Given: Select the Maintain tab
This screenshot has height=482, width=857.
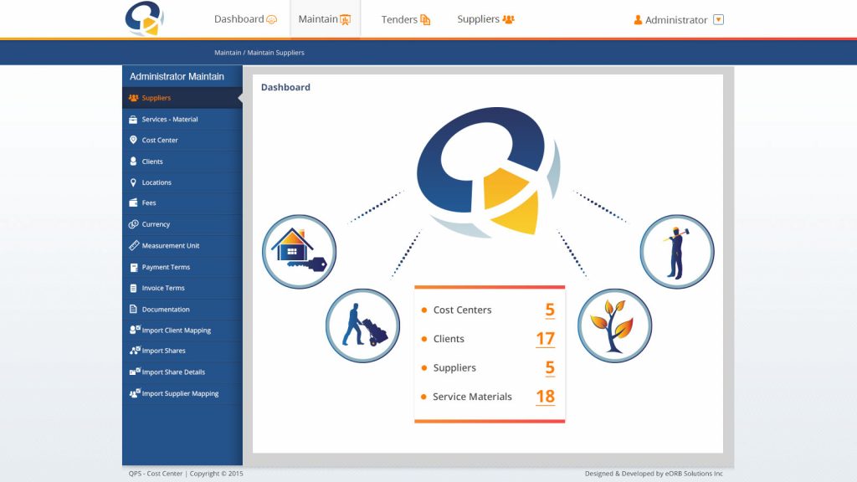Looking at the screenshot, I should pos(325,19).
